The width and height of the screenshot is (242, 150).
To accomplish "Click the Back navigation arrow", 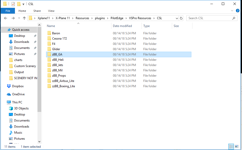I will [x=6, y=18].
